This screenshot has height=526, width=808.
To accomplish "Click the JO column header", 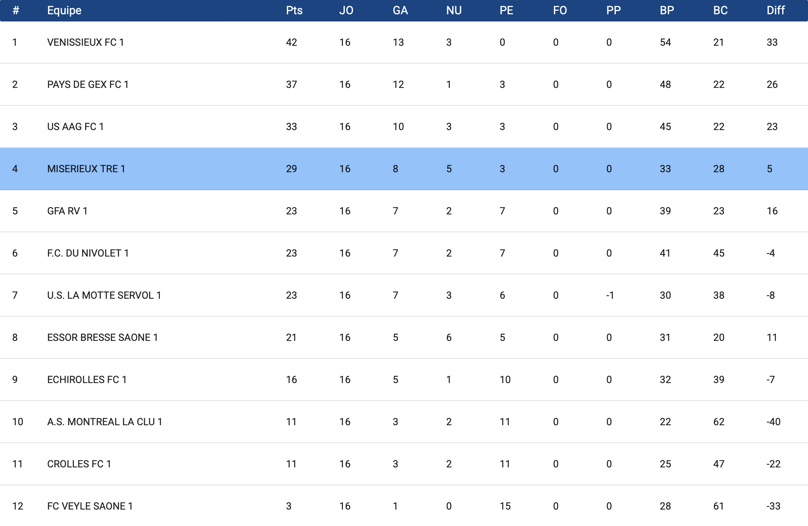I will tap(346, 10).
